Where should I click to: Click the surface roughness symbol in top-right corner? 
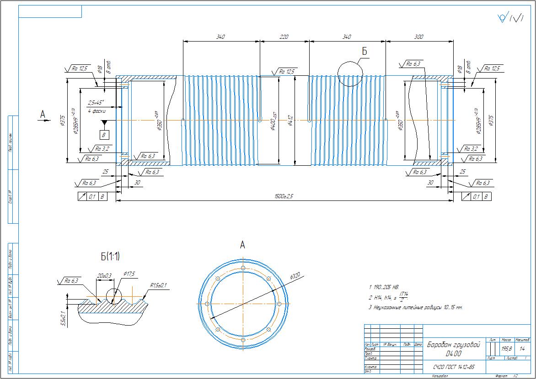[x=511, y=18]
